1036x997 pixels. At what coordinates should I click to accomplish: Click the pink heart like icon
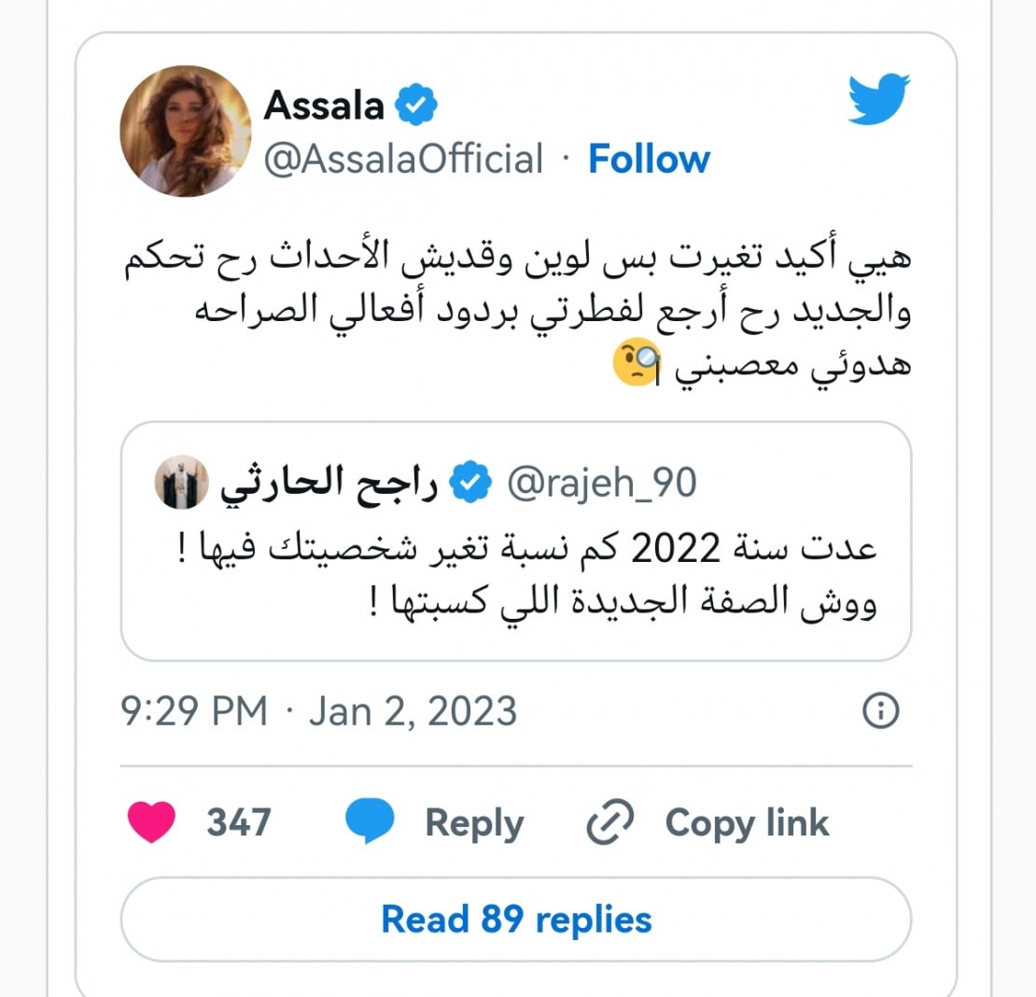point(150,822)
